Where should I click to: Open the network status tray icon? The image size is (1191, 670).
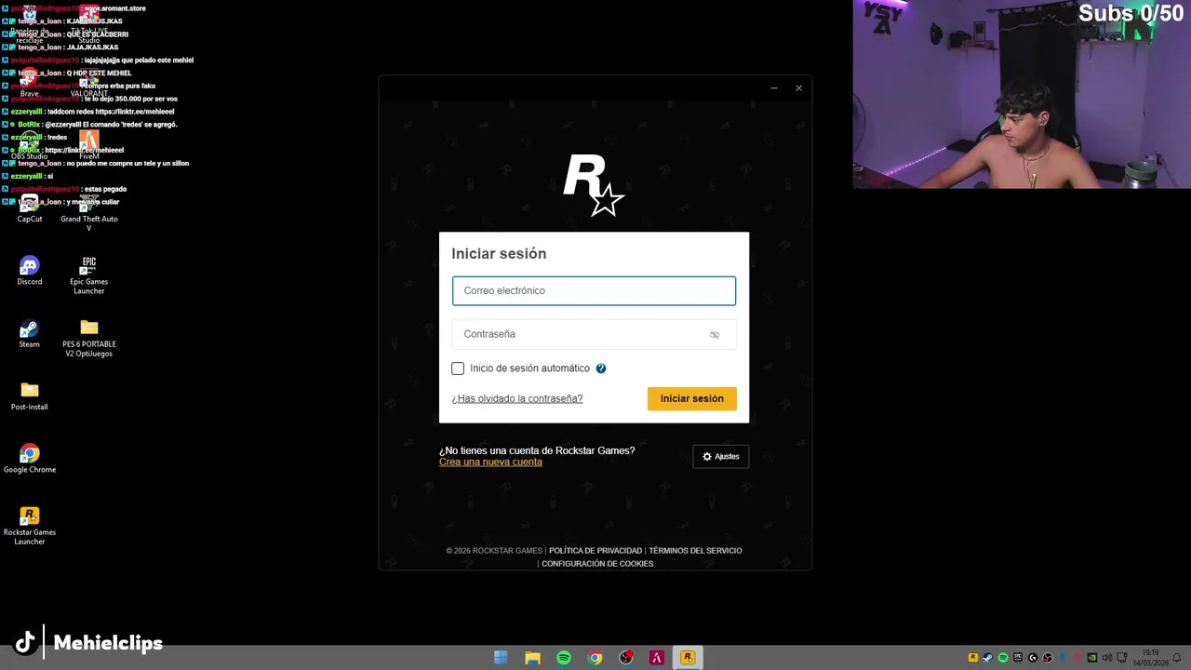coord(1122,658)
